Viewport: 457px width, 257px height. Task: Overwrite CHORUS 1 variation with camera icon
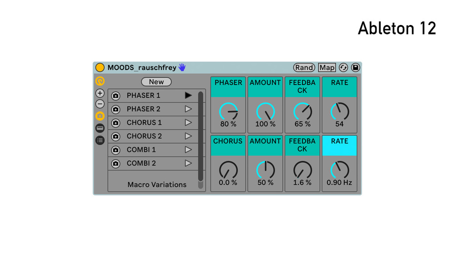pos(116,123)
